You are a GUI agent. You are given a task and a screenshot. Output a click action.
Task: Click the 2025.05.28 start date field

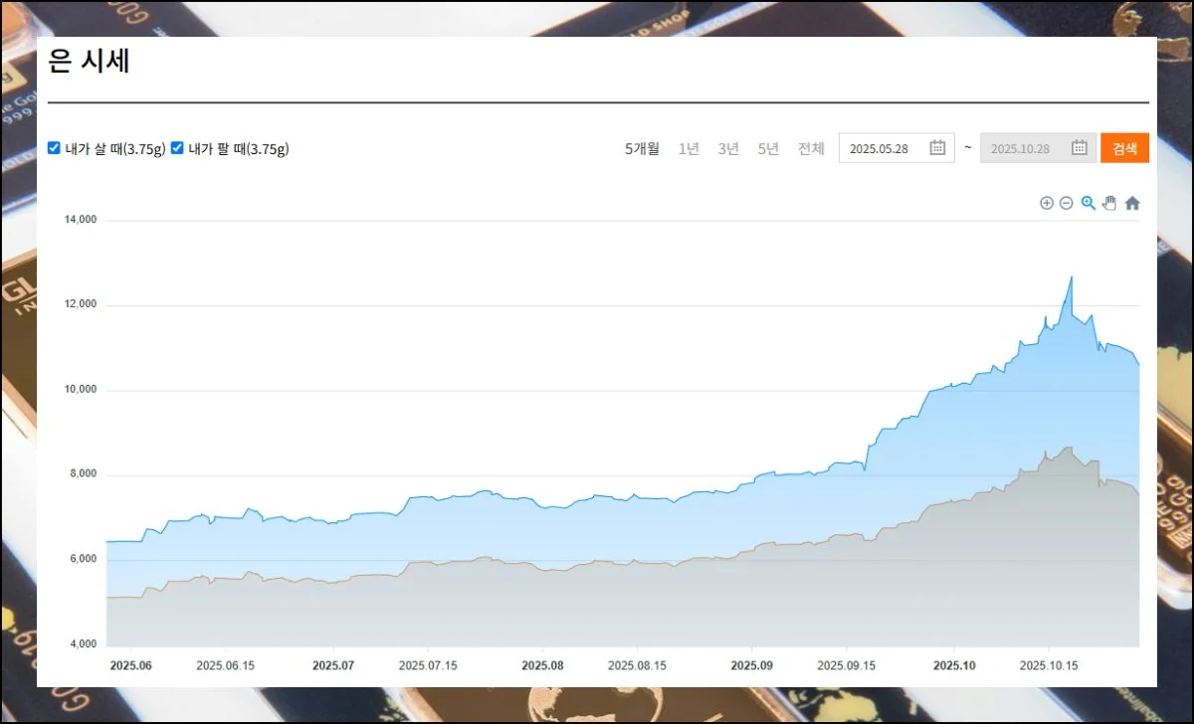click(x=884, y=148)
